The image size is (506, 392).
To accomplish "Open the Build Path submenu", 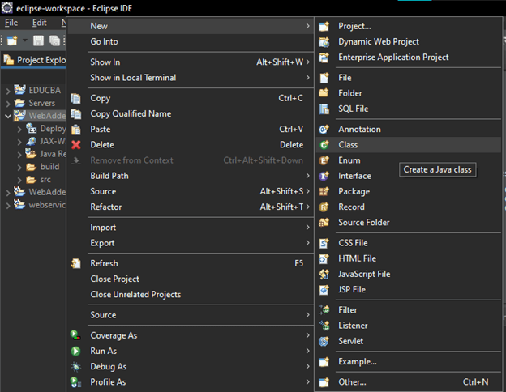I will 191,176.
